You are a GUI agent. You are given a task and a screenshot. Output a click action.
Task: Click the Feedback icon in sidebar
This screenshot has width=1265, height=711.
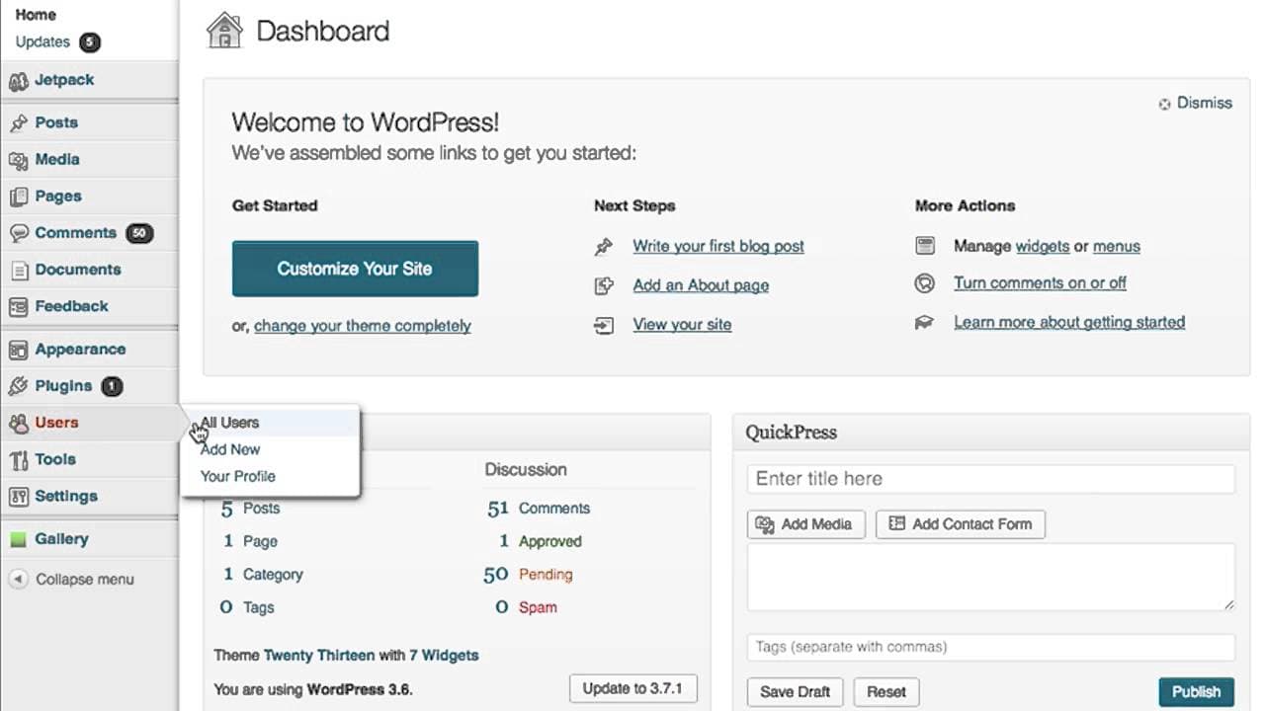point(18,307)
